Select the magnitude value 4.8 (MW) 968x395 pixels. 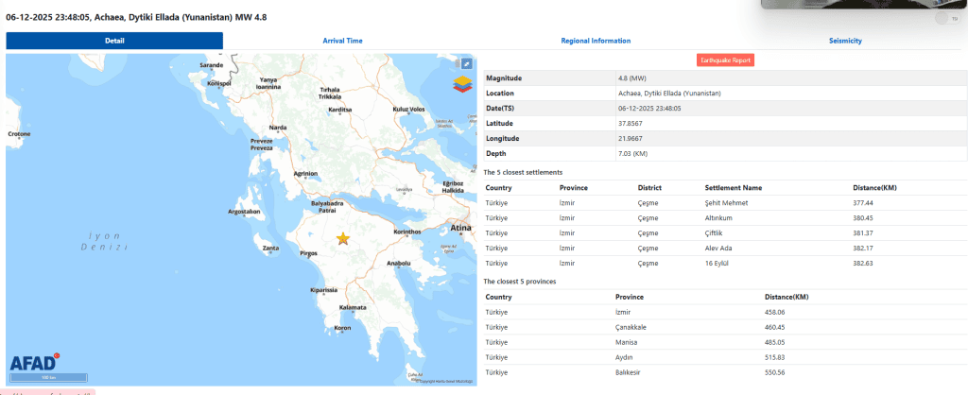coord(632,78)
